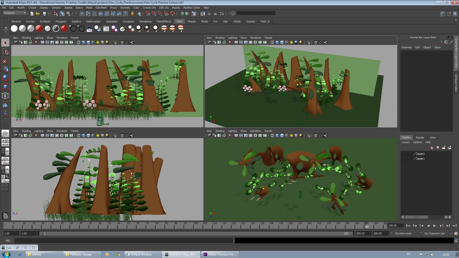Open the Polygons menu set dropdown

15,13
